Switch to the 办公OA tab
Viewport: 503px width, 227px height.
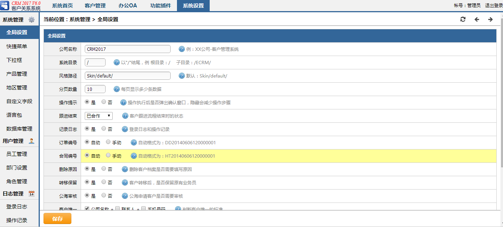(x=128, y=6)
